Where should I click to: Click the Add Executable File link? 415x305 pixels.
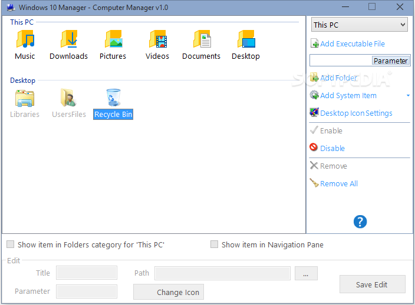[x=353, y=44]
